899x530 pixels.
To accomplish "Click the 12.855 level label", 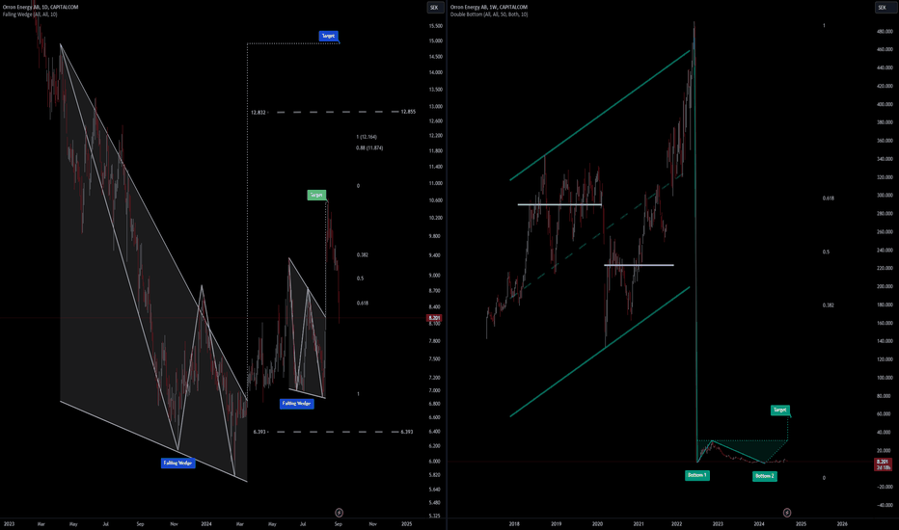I will click(408, 112).
